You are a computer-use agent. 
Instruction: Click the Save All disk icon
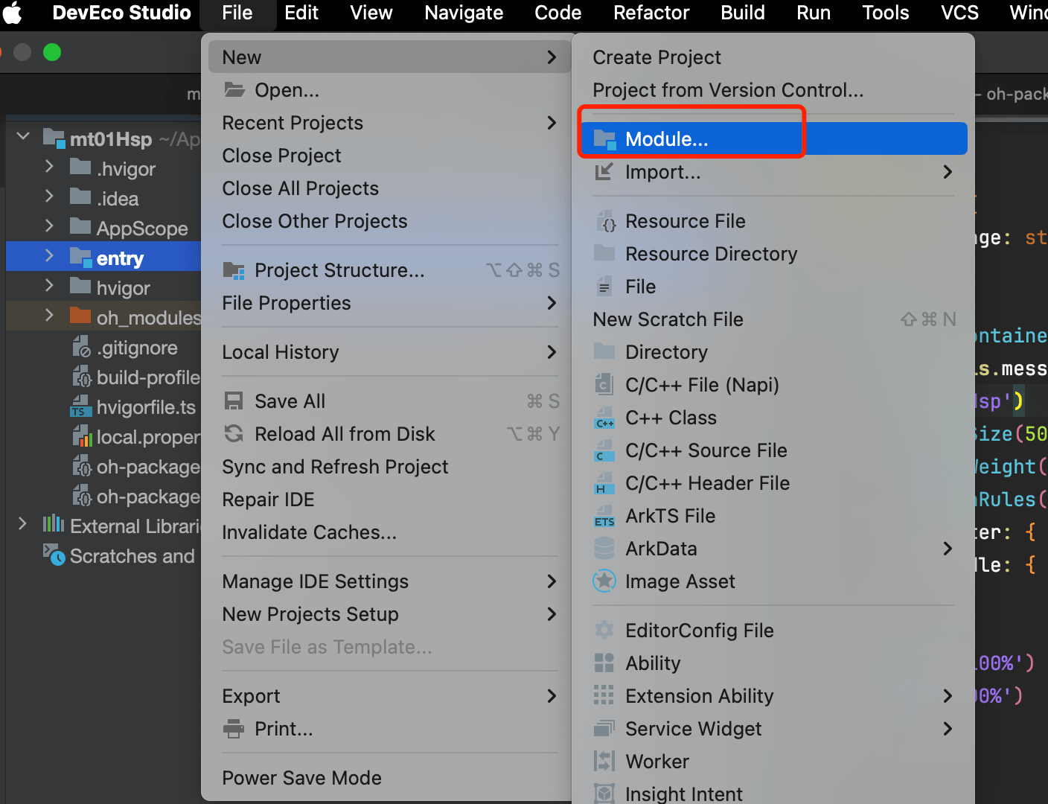(x=234, y=401)
